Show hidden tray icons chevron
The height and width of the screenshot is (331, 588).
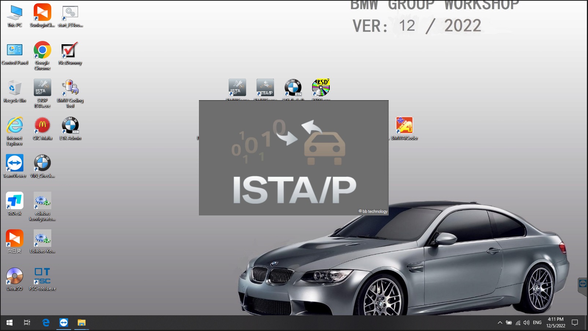[500, 323]
